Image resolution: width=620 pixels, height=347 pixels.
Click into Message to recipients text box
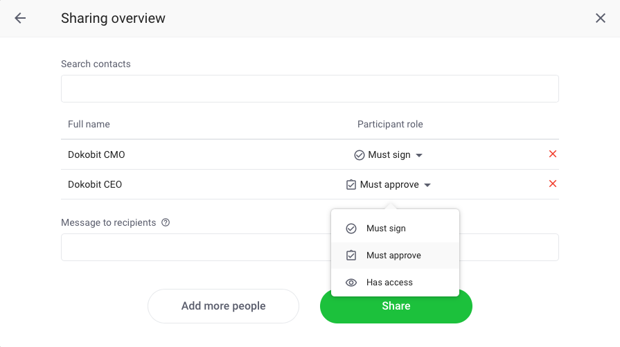click(196, 247)
